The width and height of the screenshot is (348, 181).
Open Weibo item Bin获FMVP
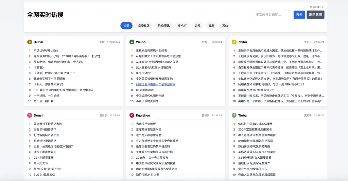(143, 73)
